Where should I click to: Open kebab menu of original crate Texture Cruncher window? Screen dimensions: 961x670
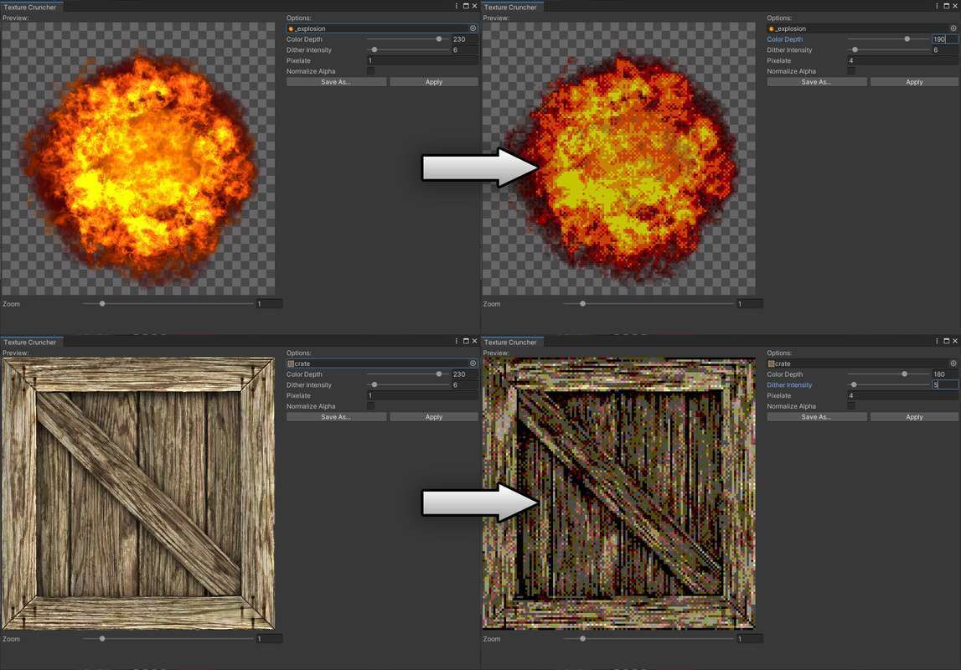[x=456, y=341]
